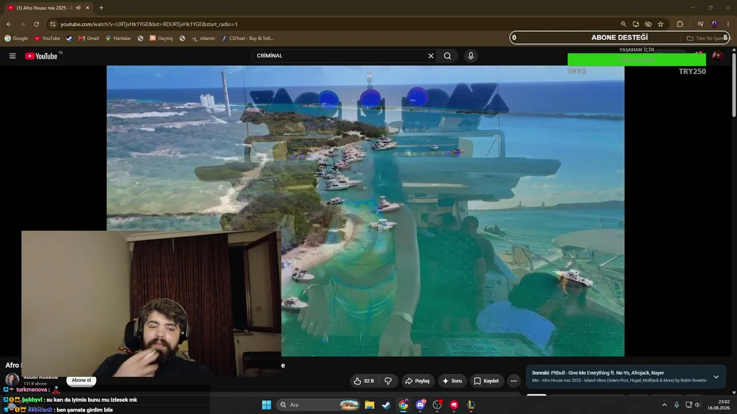
Task: Bookmark this page with the star
Action: (660, 24)
